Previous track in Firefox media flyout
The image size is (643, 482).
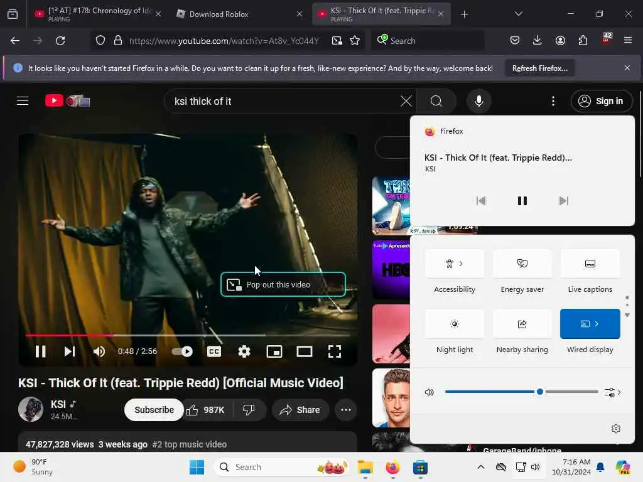pos(480,201)
